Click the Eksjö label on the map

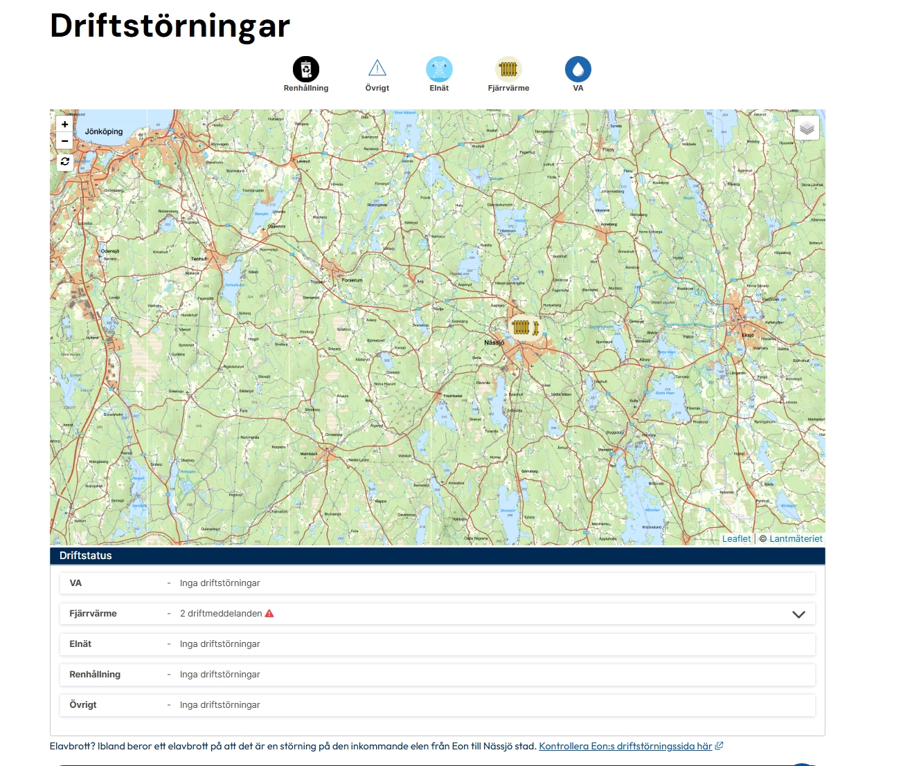pos(748,335)
